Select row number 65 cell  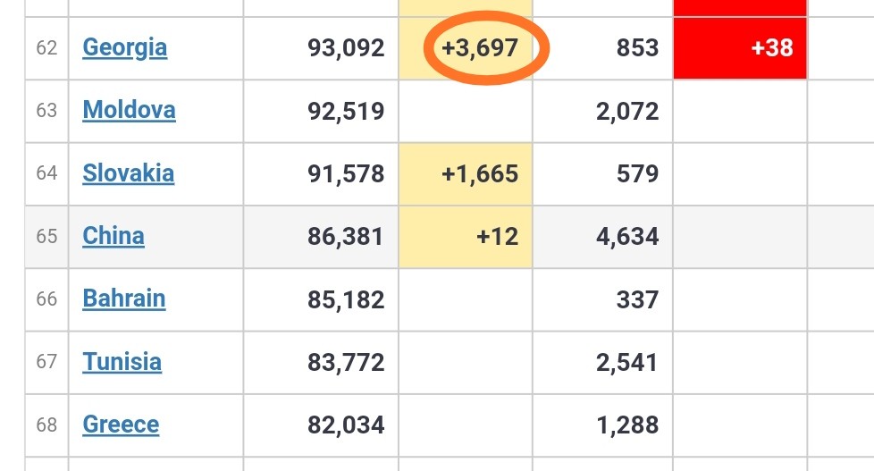(46, 236)
